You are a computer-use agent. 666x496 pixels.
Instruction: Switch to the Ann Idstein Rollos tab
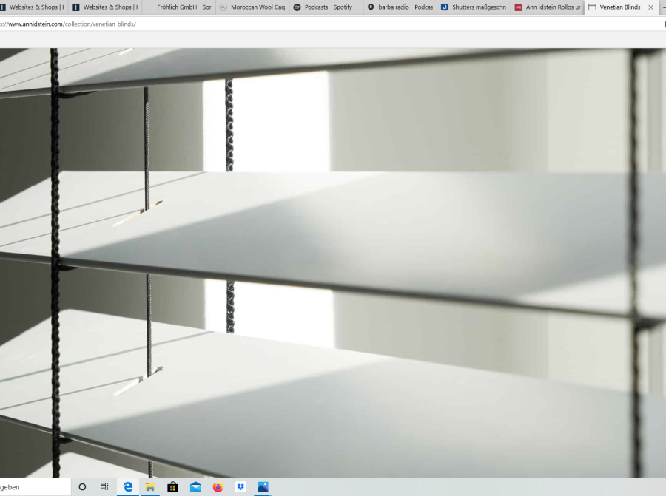click(x=548, y=7)
